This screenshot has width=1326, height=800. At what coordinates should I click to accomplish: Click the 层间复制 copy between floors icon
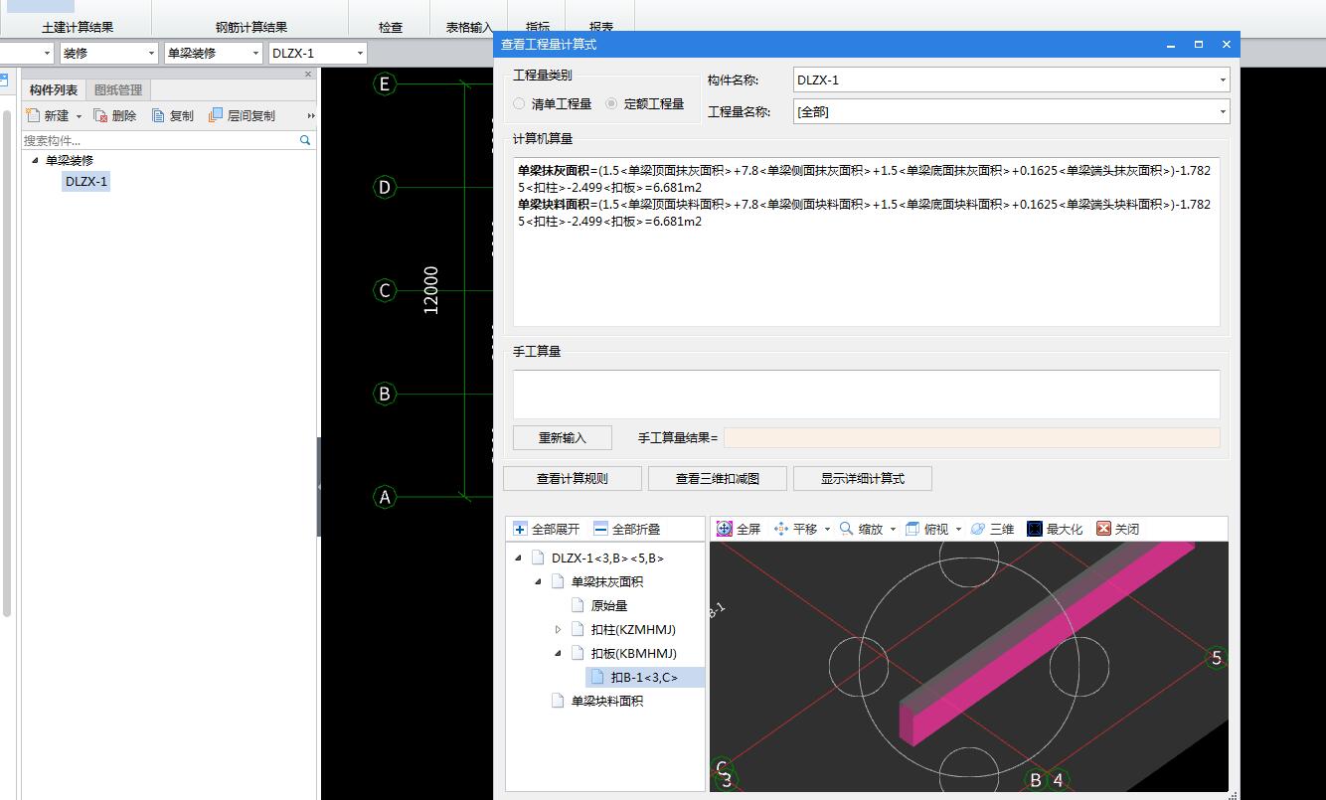(x=216, y=115)
